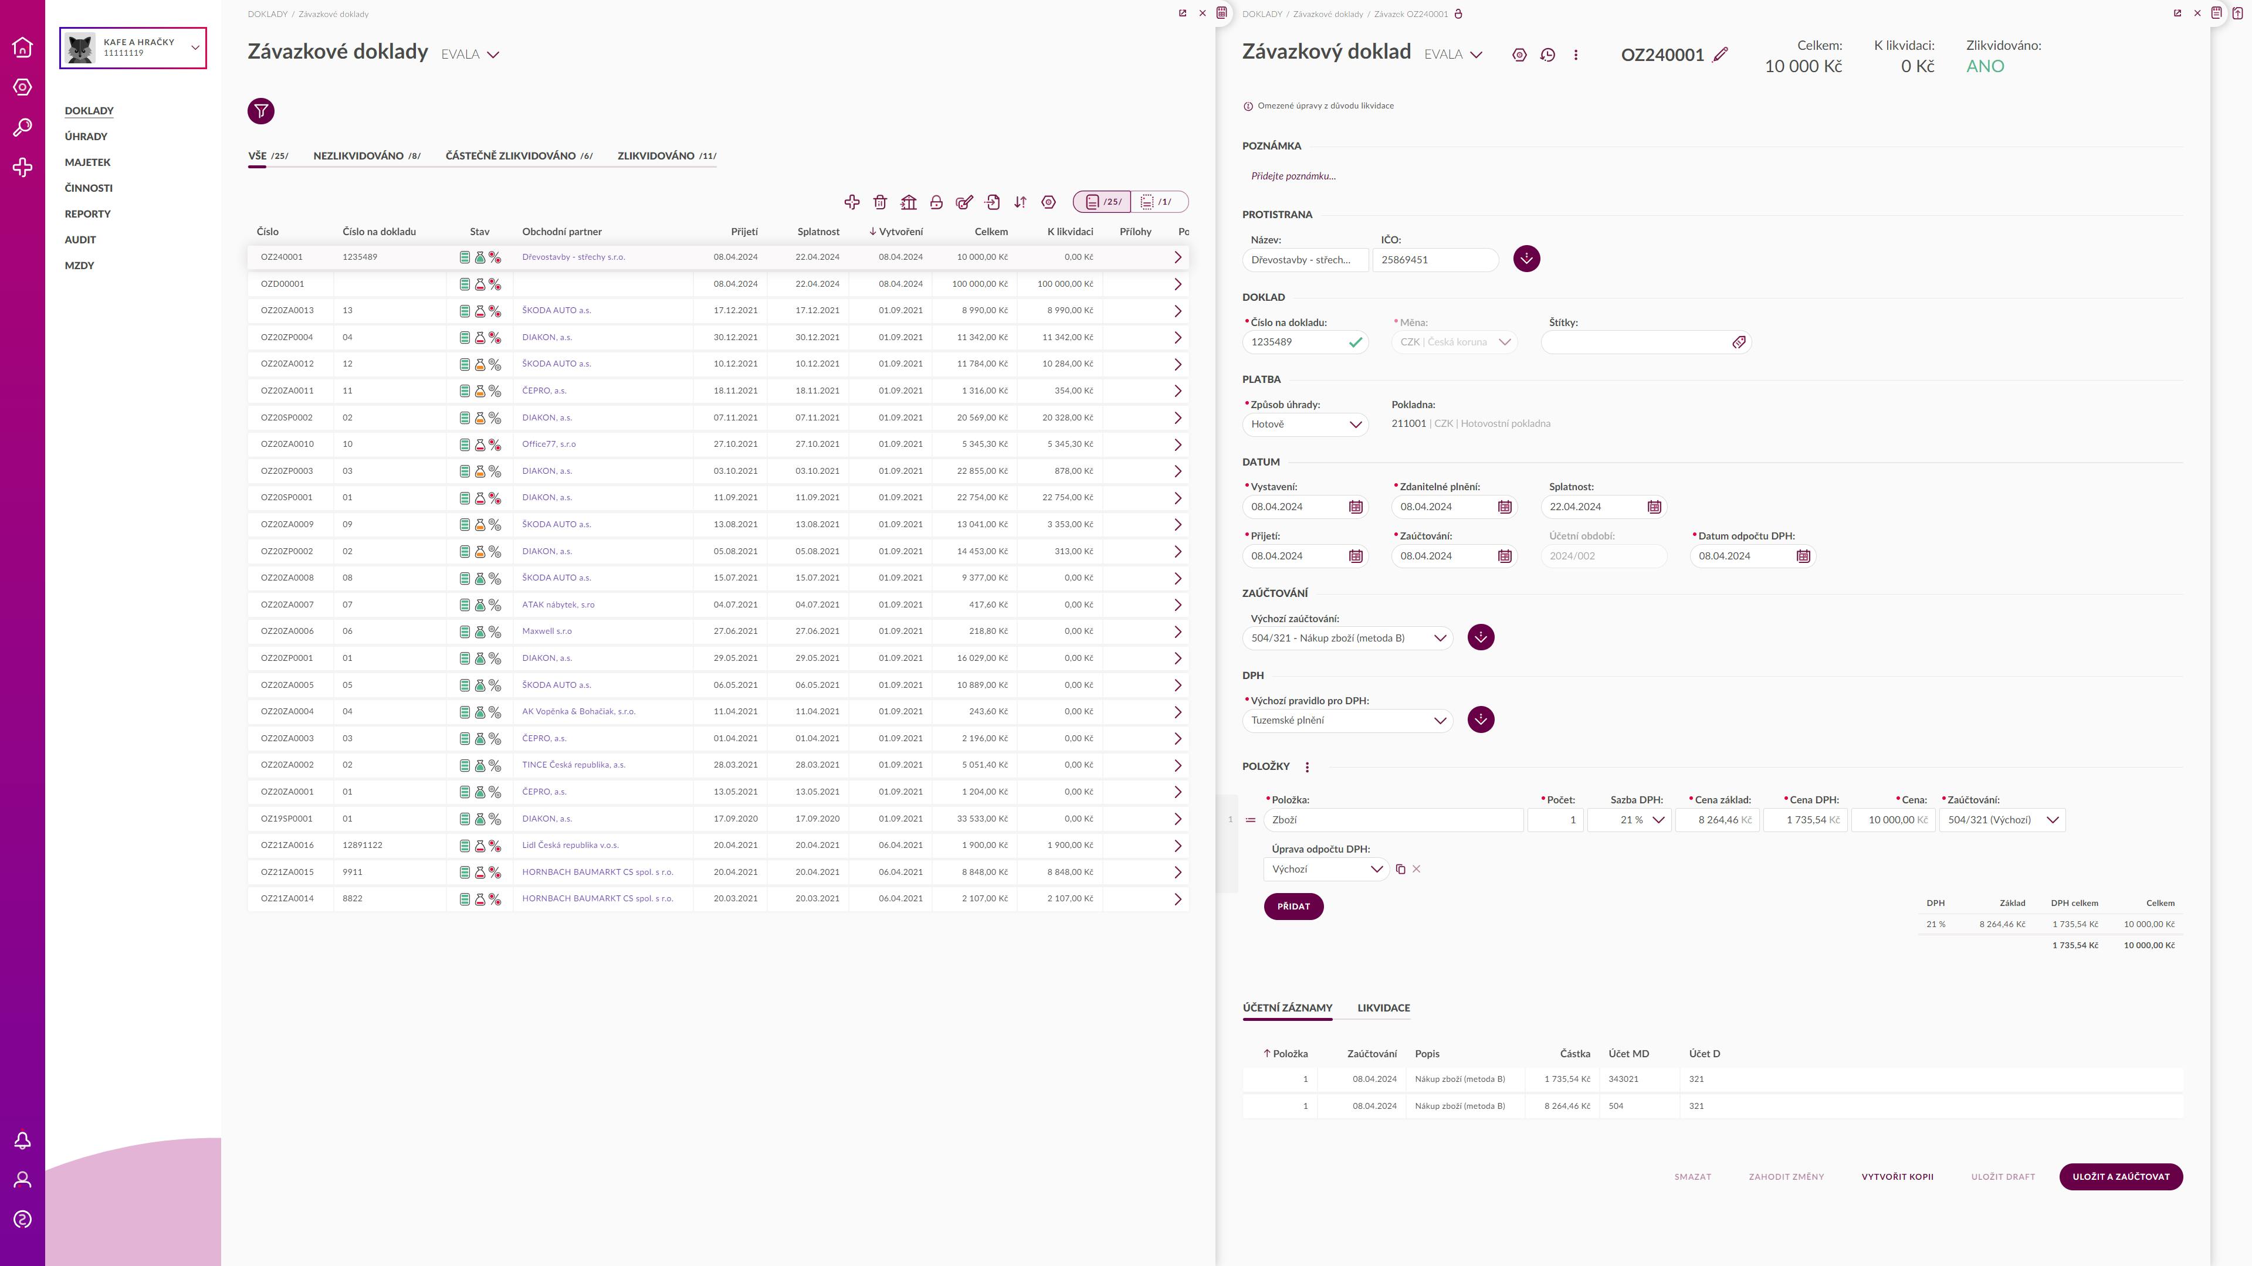Open the Tuzemské plnění DPH rule dropdown
This screenshot has height=1266, width=2252.
point(1347,721)
